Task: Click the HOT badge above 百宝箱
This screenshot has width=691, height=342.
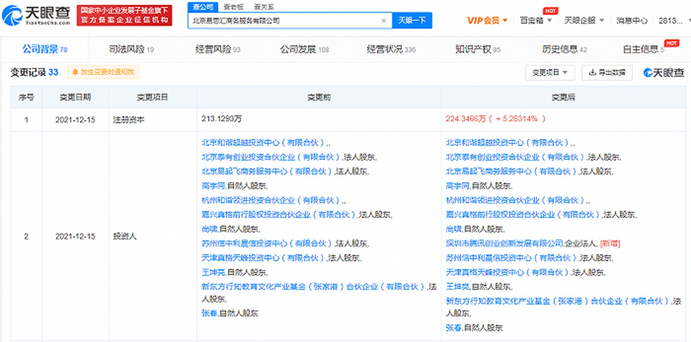Action: tap(550, 11)
